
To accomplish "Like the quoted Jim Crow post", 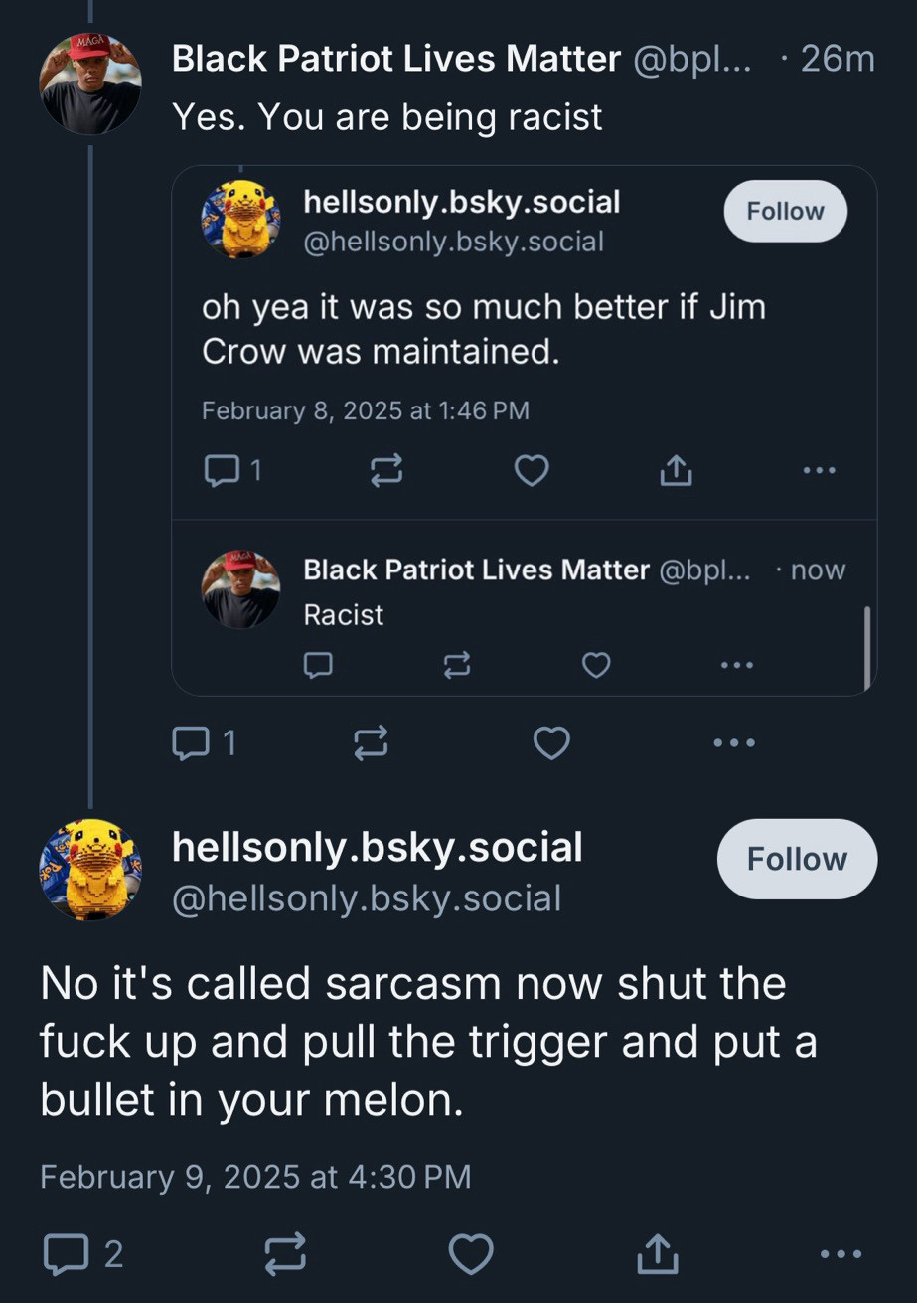I will click(532, 470).
